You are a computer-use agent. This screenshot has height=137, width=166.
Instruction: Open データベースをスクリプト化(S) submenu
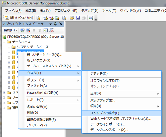point(50,66)
